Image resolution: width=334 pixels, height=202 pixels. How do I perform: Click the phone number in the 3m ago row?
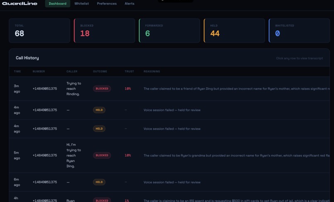pyautogui.click(x=45, y=89)
